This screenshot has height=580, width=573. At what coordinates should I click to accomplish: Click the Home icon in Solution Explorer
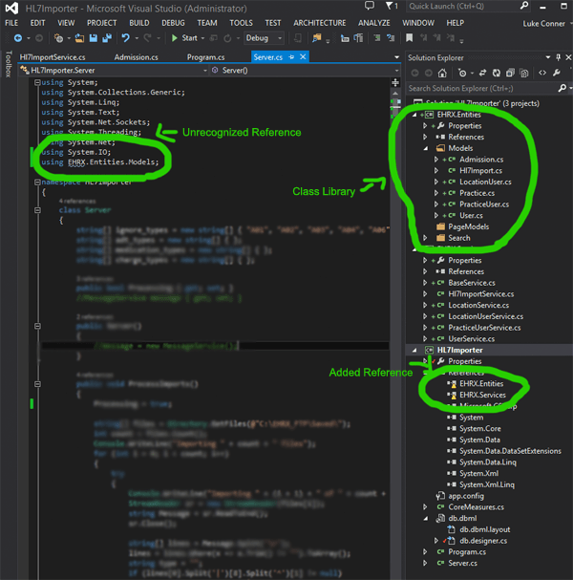442,73
